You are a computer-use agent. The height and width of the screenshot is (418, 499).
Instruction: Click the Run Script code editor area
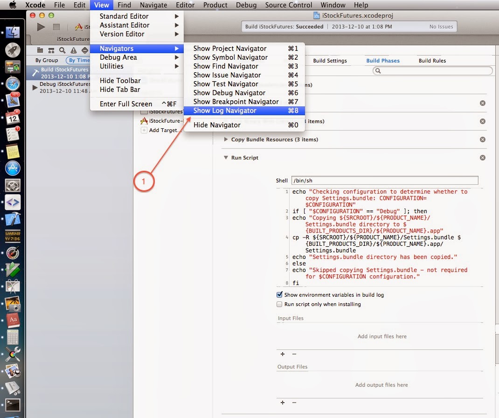coord(380,237)
